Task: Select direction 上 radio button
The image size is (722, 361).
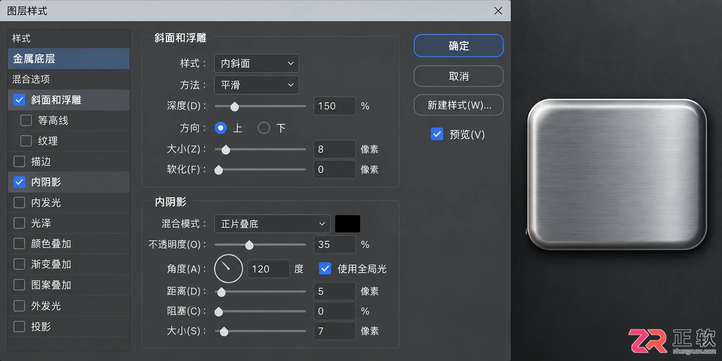Action: coord(221,128)
